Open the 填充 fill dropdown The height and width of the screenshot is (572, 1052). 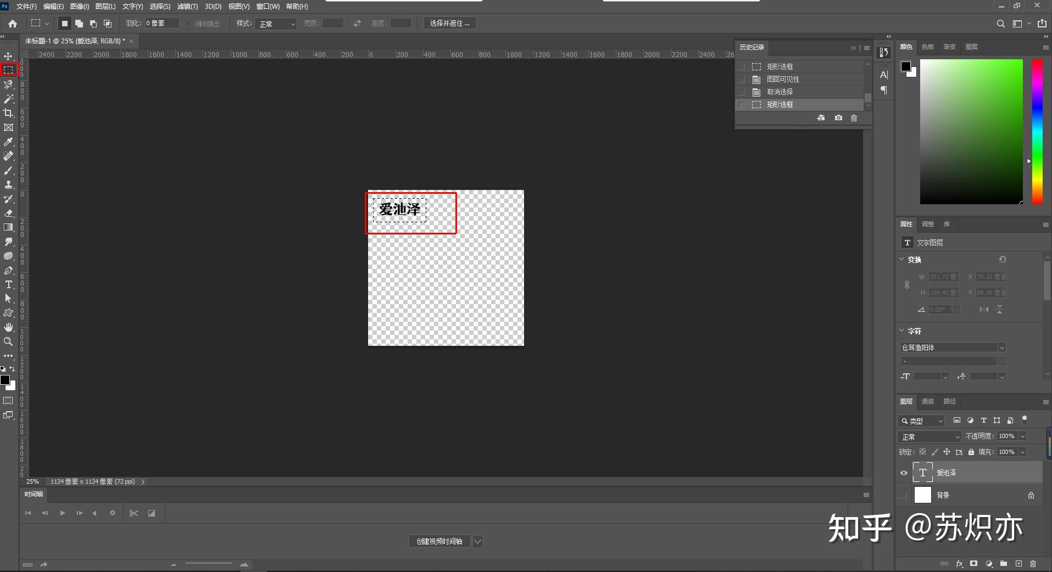click(x=1022, y=452)
